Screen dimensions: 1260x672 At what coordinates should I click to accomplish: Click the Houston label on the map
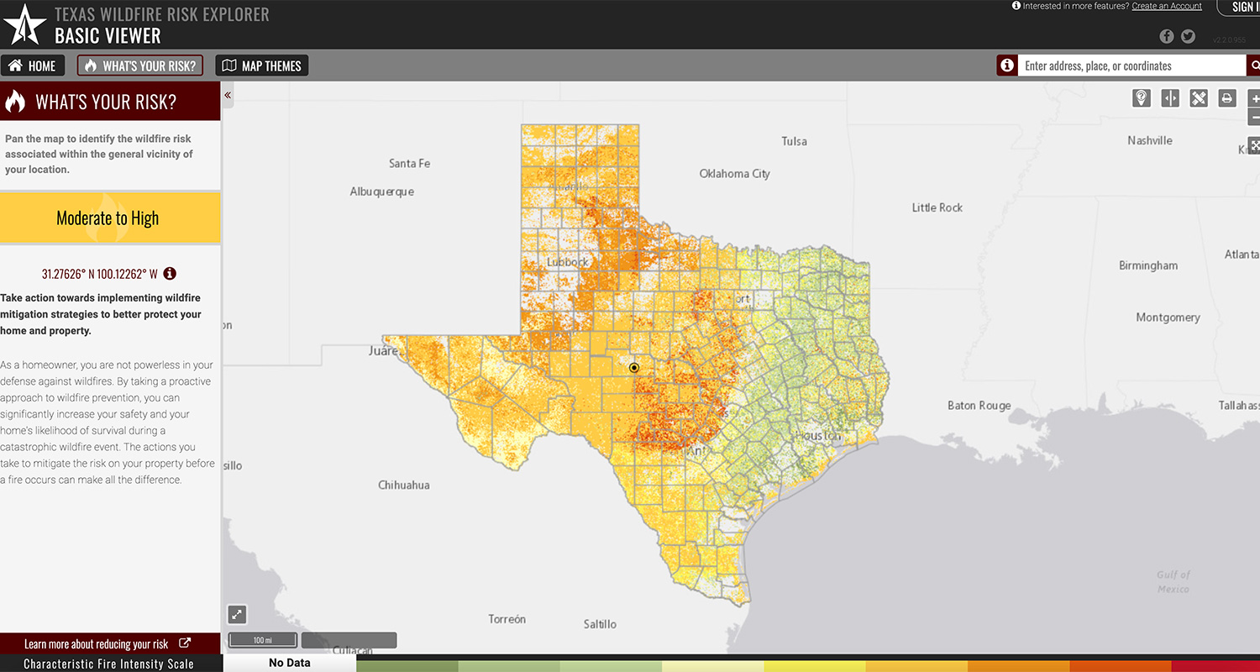point(818,436)
